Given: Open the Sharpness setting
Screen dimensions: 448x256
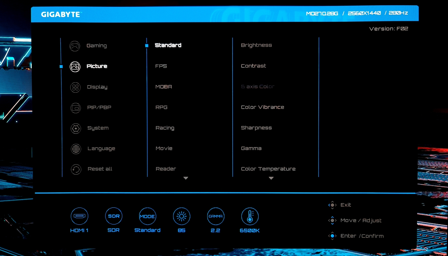Looking at the screenshot, I should click(256, 128).
